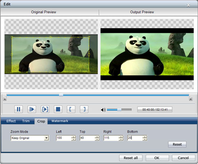The height and width of the screenshot is (164, 198).
Task: Stop the video with square icon
Action: pyautogui.click(x=58, y=109)
